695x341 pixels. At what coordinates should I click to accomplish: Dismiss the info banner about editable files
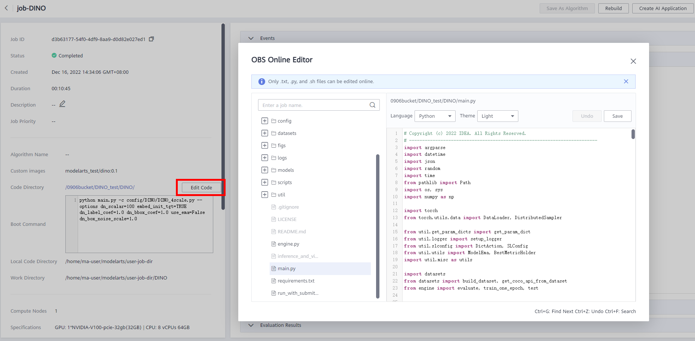tap(626, 81)
